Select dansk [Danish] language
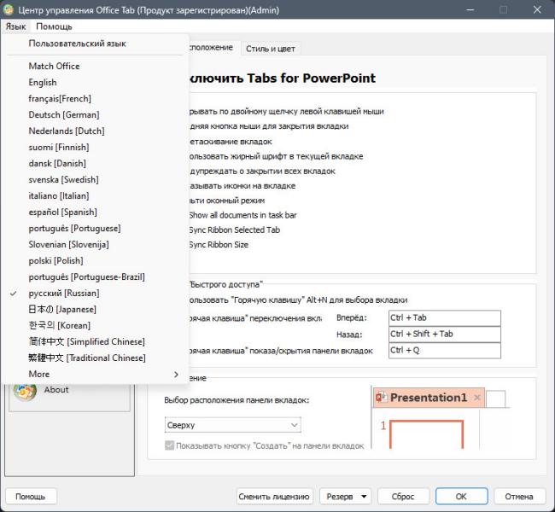 tap(95, 164)
